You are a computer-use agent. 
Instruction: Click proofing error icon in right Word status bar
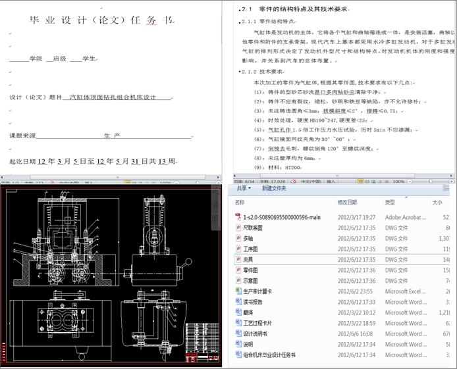293,182
